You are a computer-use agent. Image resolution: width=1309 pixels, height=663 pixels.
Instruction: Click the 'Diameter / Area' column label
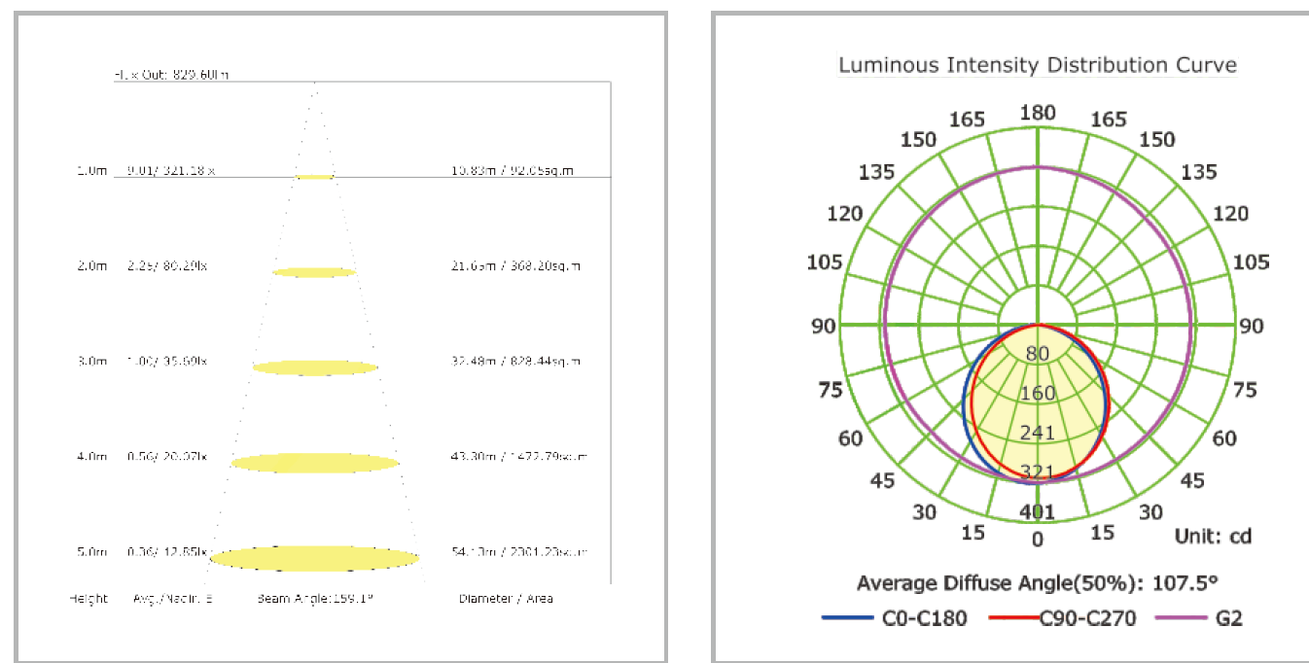click(x=506, y=599)
